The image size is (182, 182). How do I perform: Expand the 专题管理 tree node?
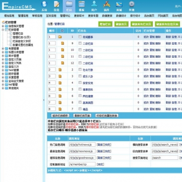point(3,49)
